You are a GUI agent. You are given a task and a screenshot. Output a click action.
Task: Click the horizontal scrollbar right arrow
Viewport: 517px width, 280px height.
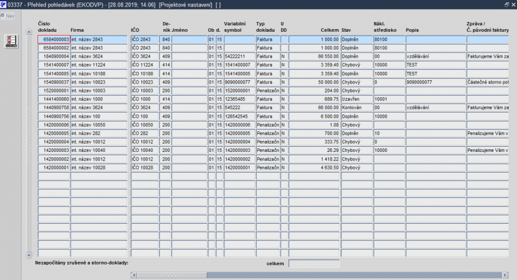click(505, 275)
